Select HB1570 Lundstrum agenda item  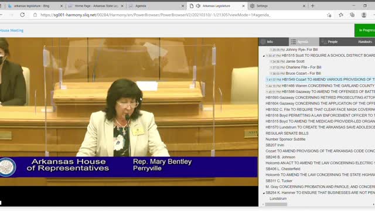point(320,127)
